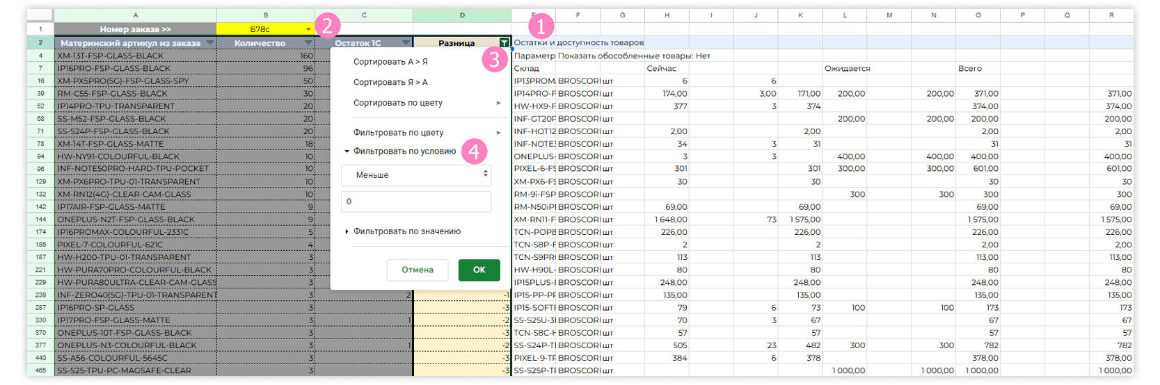Open the Меньше condition dropdown
The width and height of the screenshot is (1160, 385).
(x=416, y=175)
